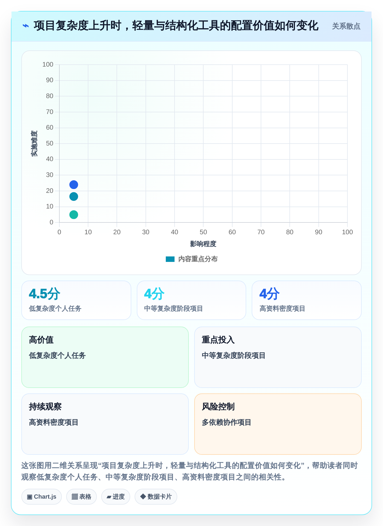Screen dimensions: 383x526
Task: Click the cyan 4分 score for 中等复杂度阶段项目
Action: 154,294
